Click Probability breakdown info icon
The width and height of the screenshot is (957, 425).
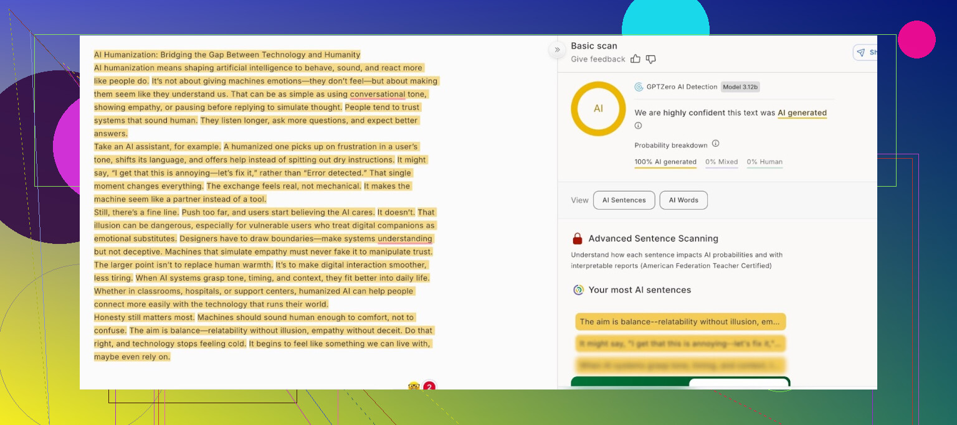715,144
